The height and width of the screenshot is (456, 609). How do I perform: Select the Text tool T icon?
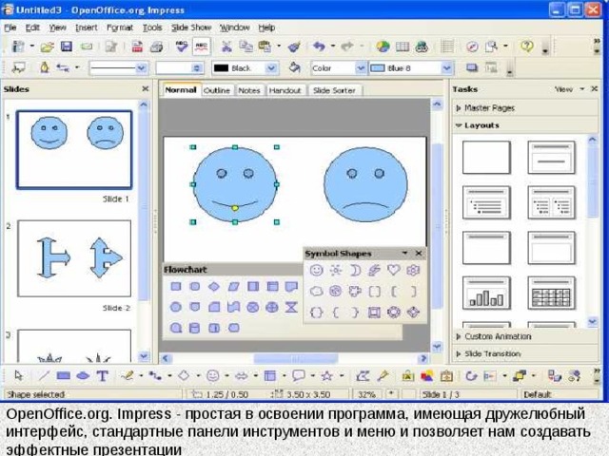(x=102, y=375)
